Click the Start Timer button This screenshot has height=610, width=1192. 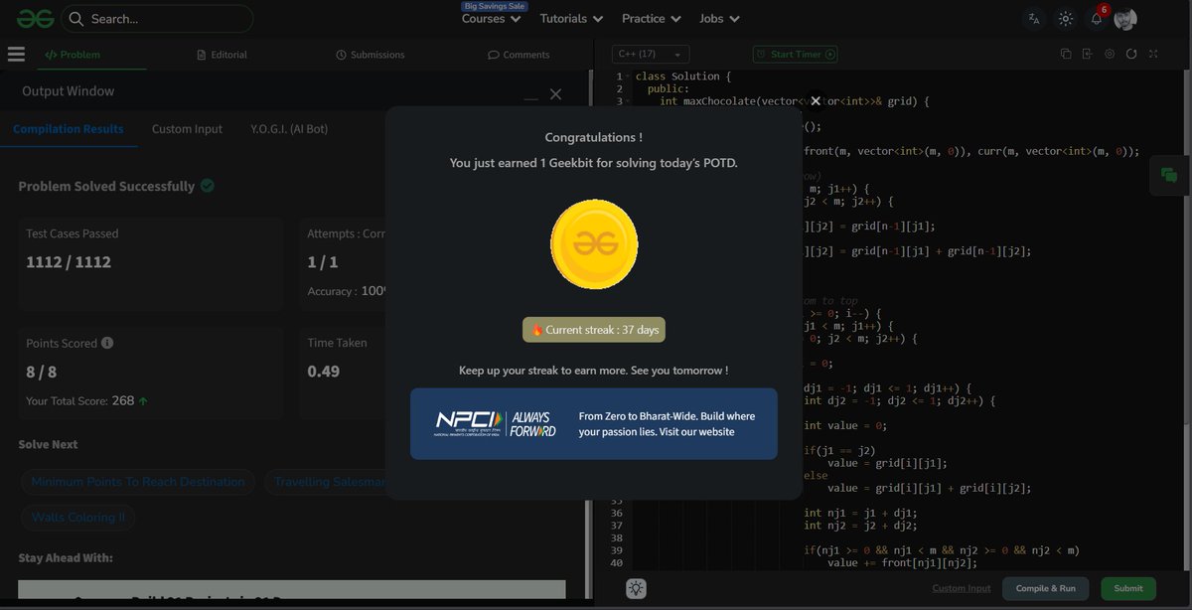tap(795, 55)
